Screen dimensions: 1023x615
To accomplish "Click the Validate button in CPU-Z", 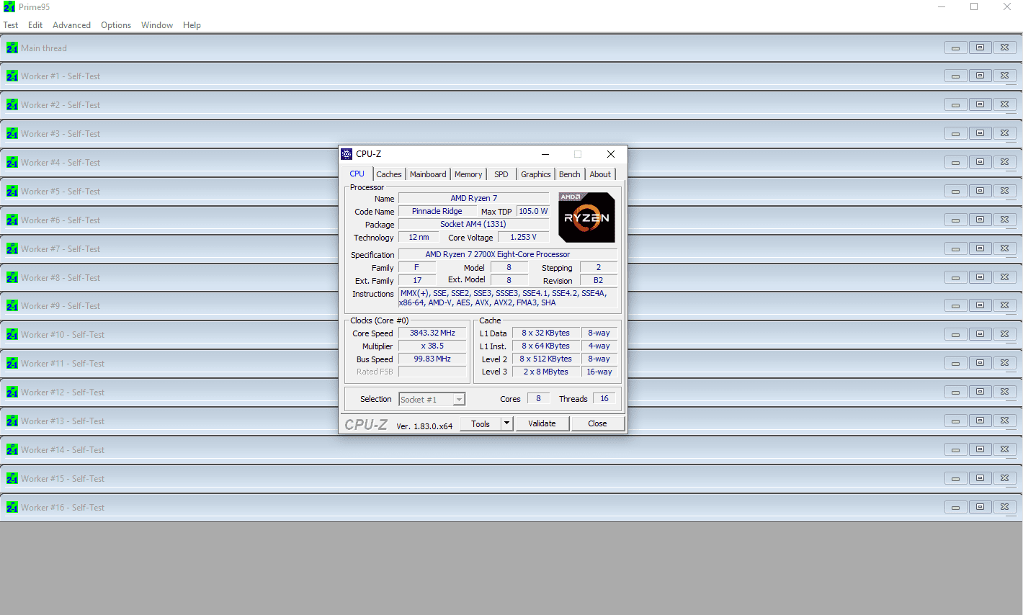I will tap(542, 423).
